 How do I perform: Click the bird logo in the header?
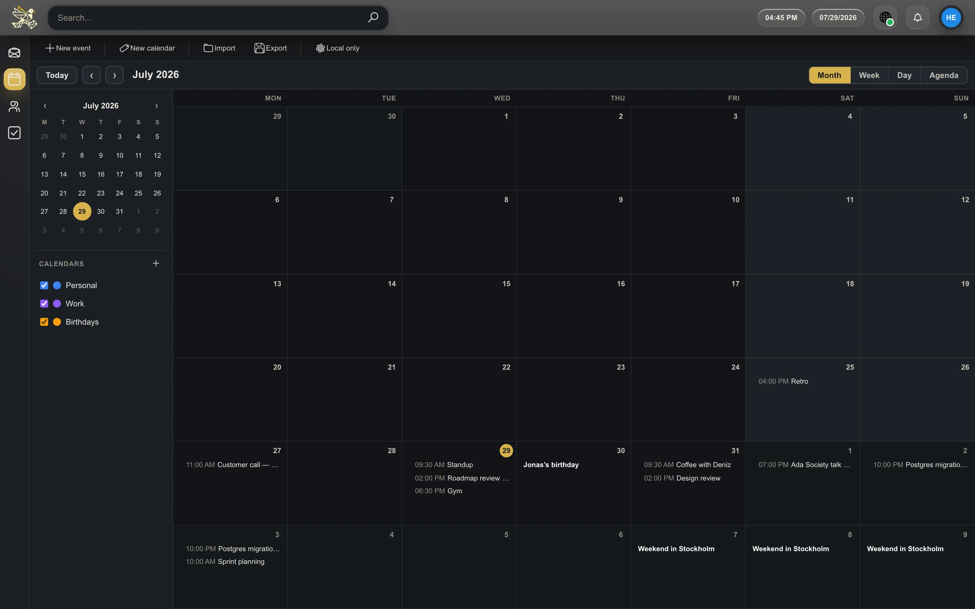[24, 18]
